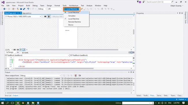
Task: Open the Architecture menu
Action: (74, 5)
